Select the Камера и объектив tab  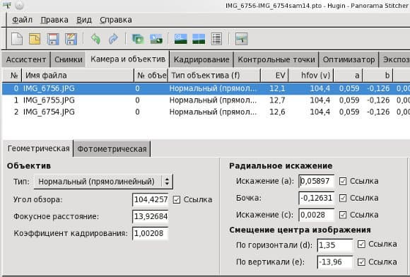tap(128, 59)
